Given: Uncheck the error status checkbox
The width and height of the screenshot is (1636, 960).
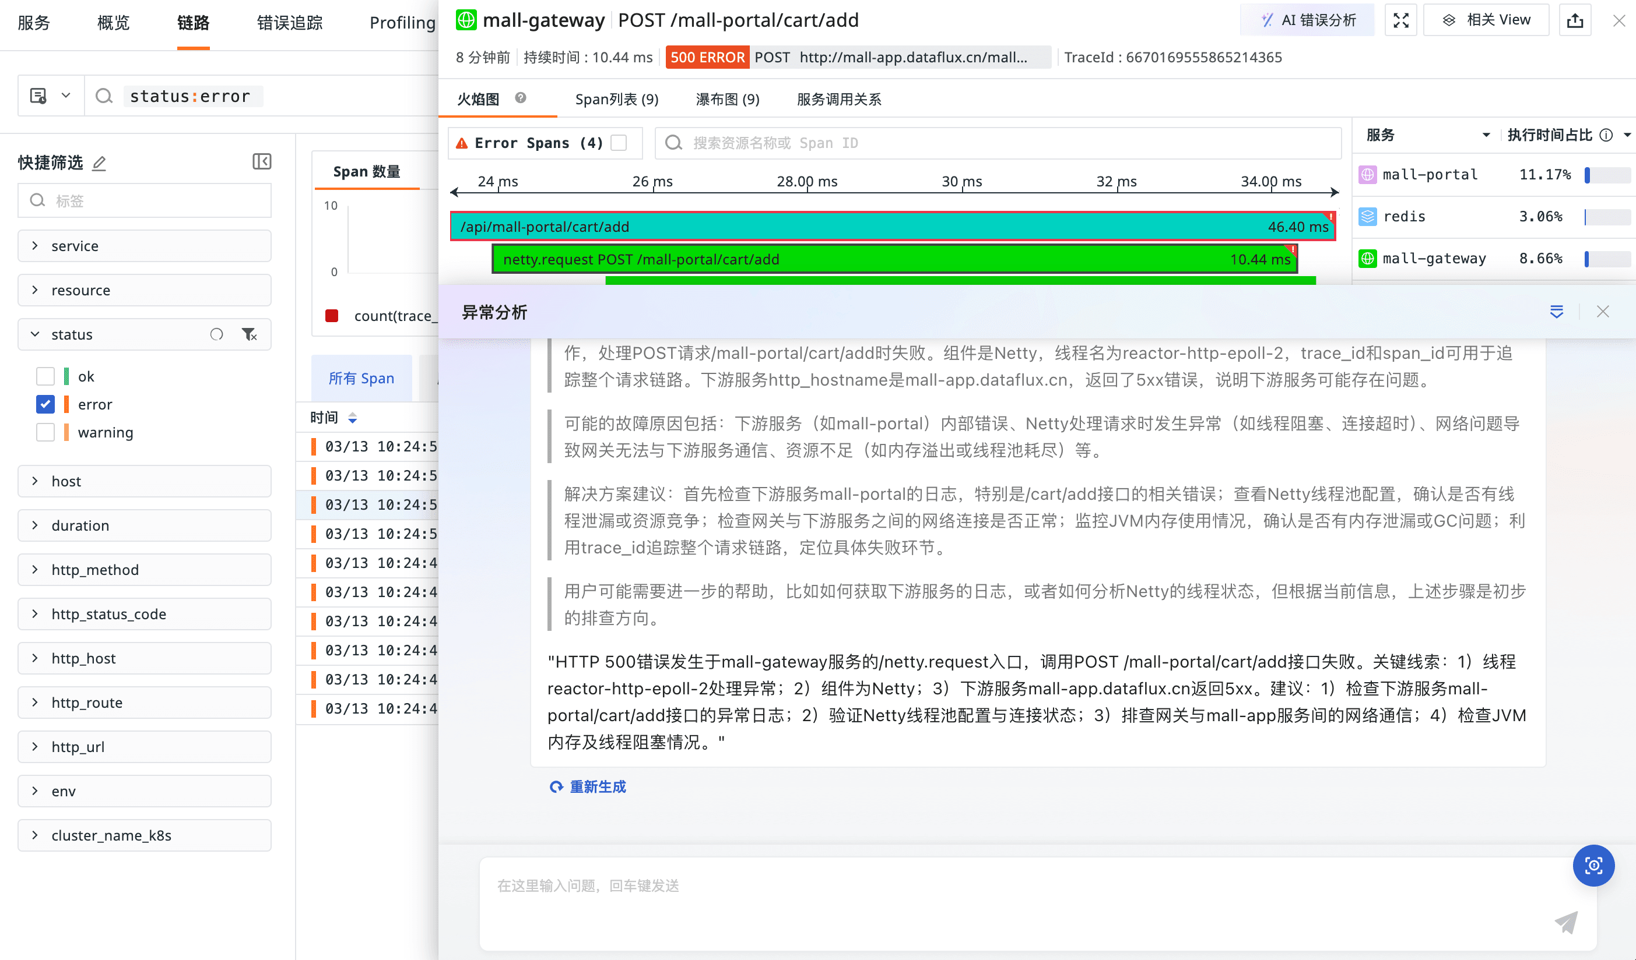Looking at the screenshot, I should pyautogui.click(x=45, y=404).
